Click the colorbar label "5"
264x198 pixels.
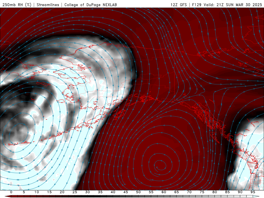point(24,192)
